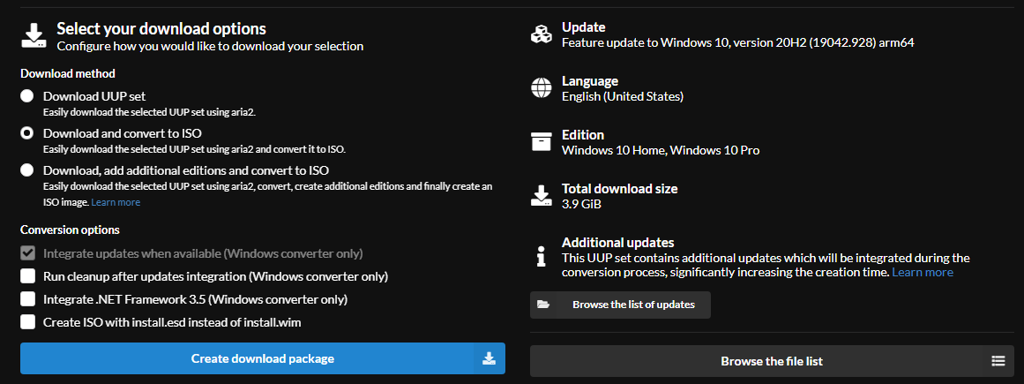Screen dimensions: 1024x384
Task: Click the download icon on Create download package
Action: [x=489, y=358]
